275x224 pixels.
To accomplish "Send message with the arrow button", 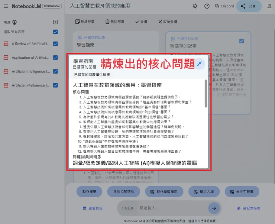I will pos(214,208).
